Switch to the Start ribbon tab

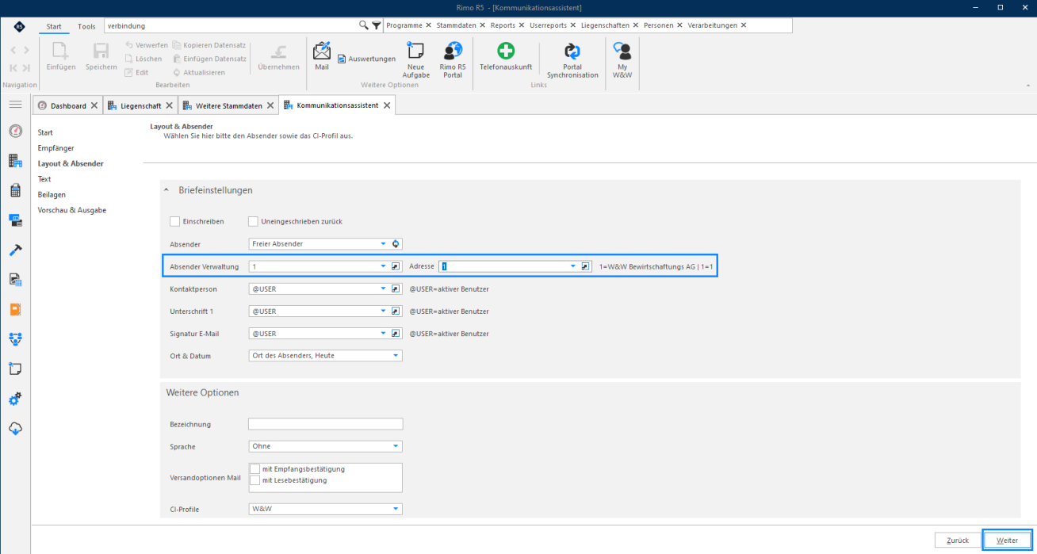tap(54, 26)
